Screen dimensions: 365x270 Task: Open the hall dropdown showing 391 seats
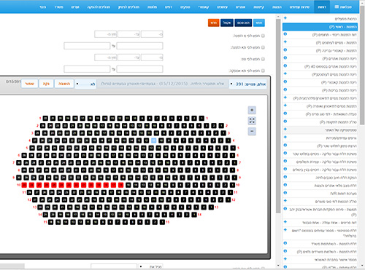(x=248, y=84)
